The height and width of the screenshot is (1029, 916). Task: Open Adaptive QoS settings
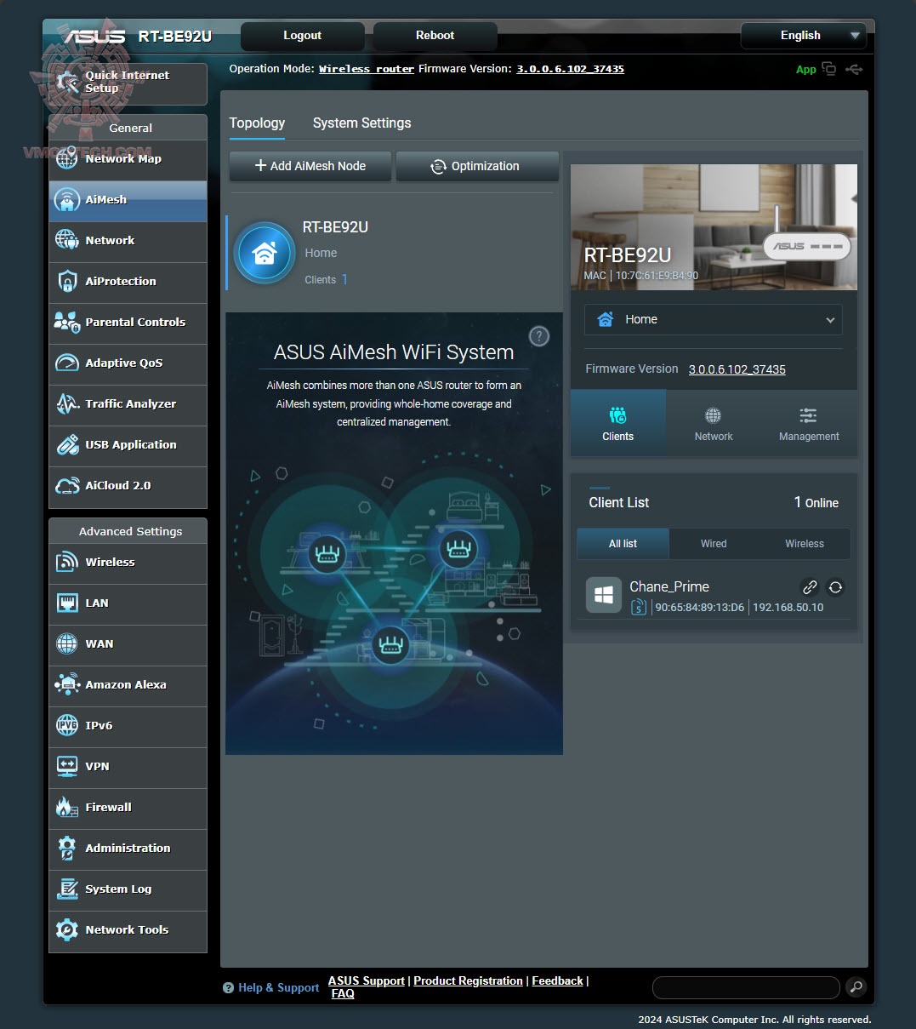tap(128, 363)
